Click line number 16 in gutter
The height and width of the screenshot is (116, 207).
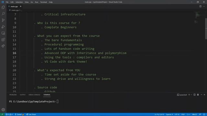point(14,53)
